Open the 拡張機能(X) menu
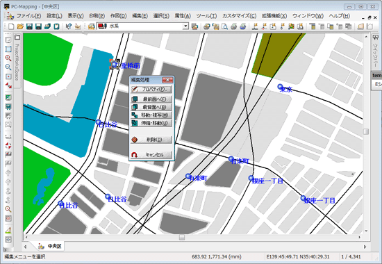 [x=274, y=16]
